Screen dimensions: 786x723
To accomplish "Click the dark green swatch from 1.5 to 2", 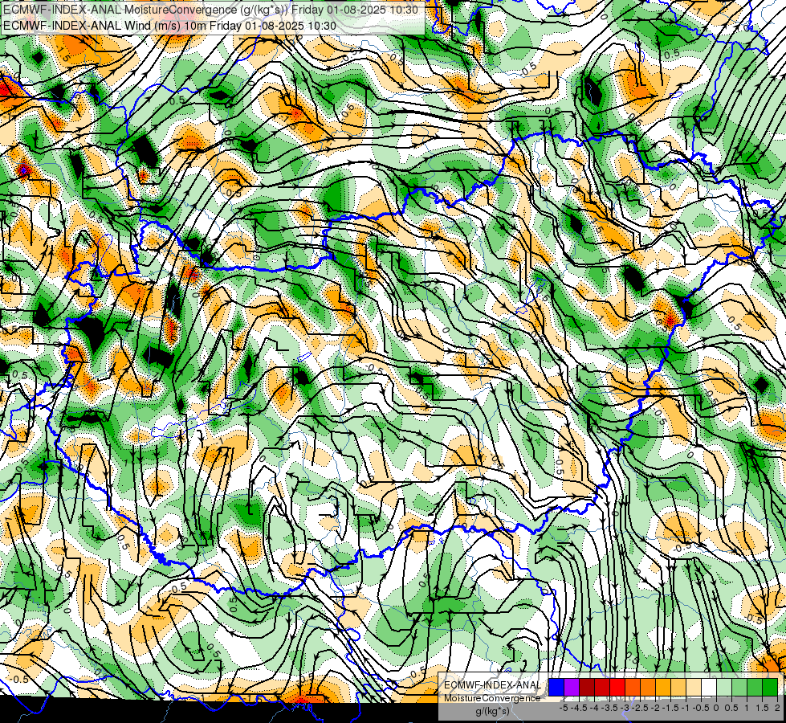I will pos(769,687).
